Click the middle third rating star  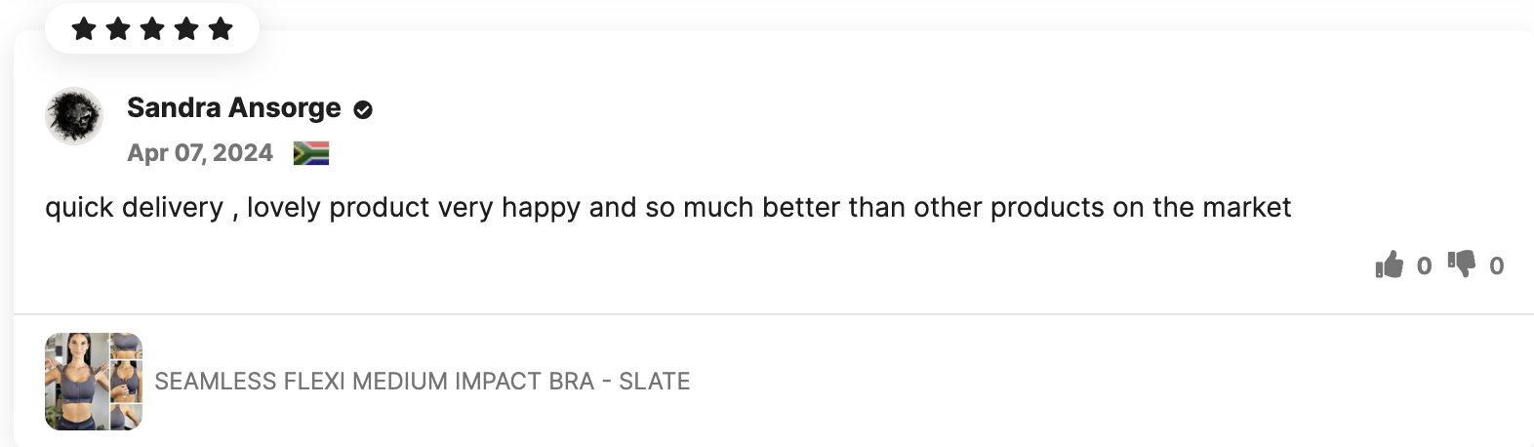click(152, 29)
